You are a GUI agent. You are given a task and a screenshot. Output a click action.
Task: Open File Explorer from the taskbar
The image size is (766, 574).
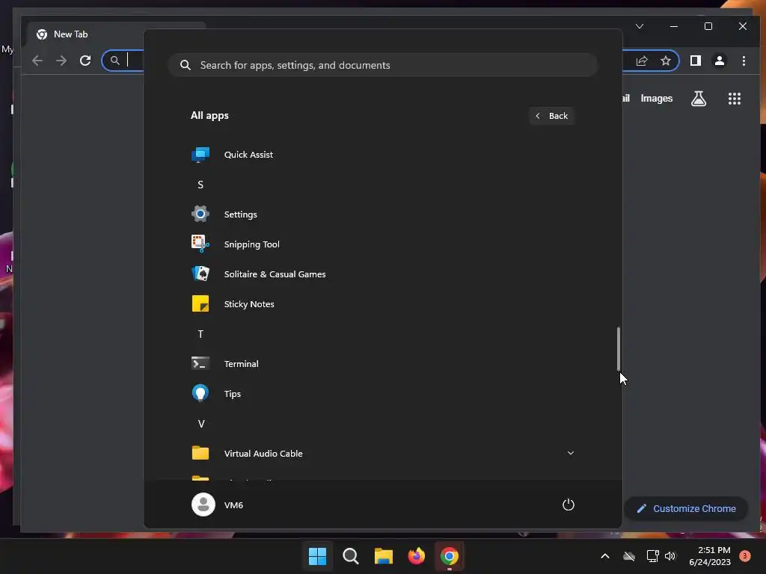[384, 556]
